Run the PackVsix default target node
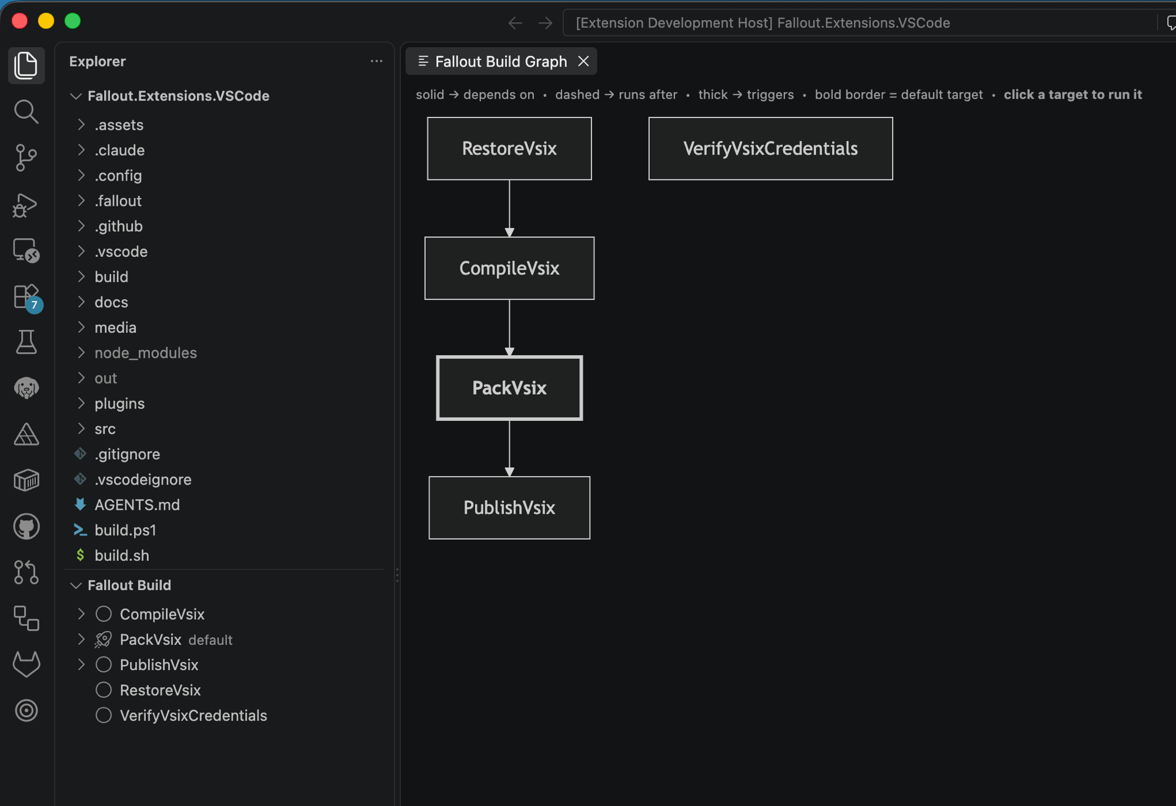Viewport: 1176px width, 806px height. click(x=509, y=388)
